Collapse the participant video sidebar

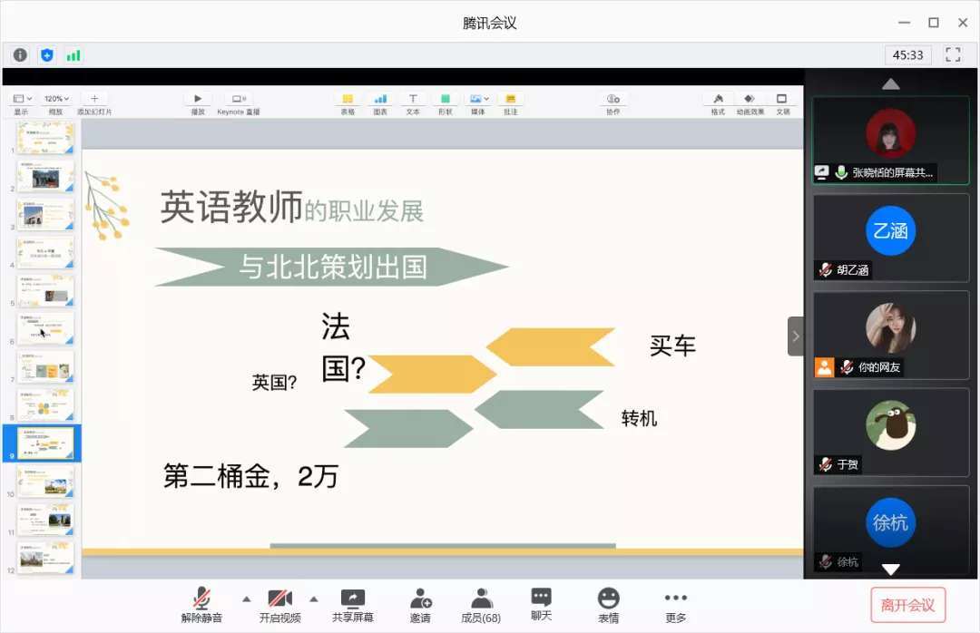click(796, 336)
